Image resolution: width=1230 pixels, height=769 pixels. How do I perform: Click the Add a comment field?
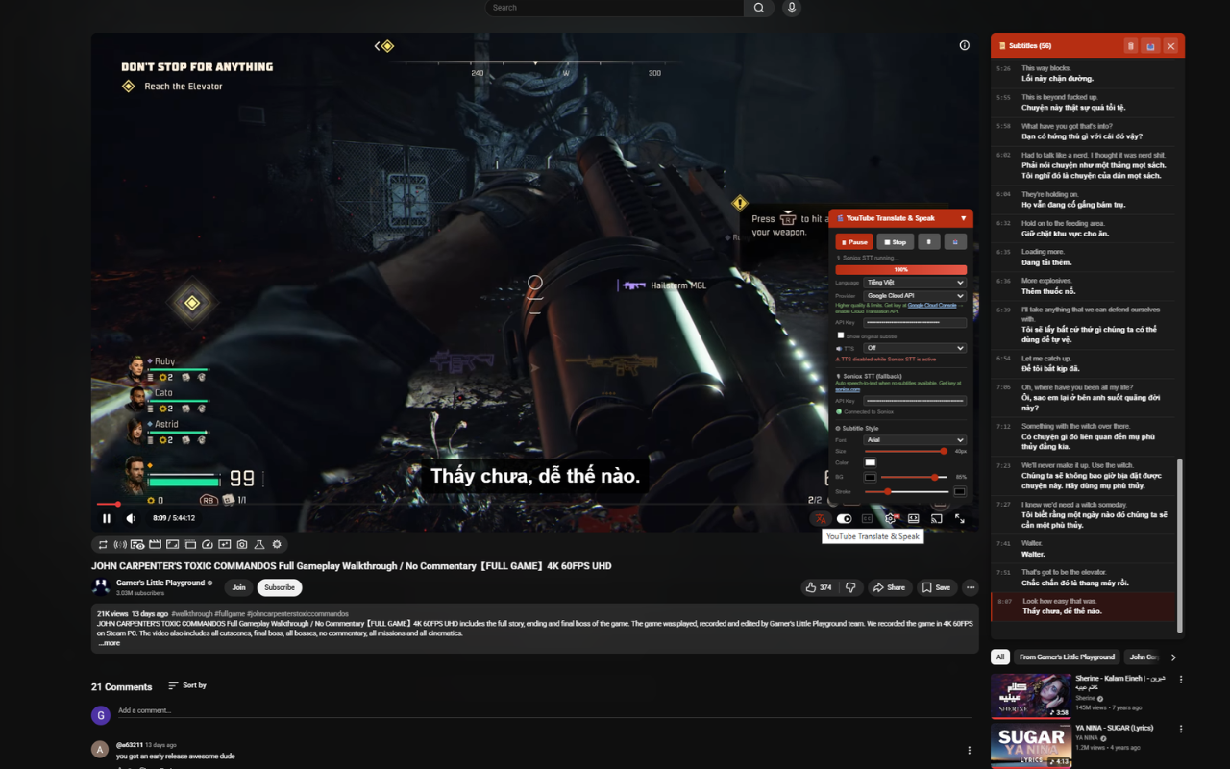pyautogui.click(x=543, y=711)
